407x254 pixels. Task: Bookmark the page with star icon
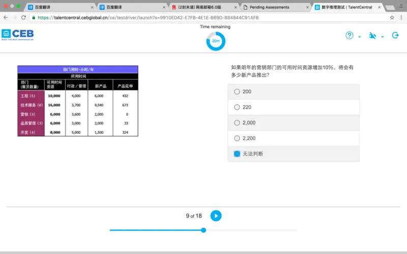pos(392,18)
